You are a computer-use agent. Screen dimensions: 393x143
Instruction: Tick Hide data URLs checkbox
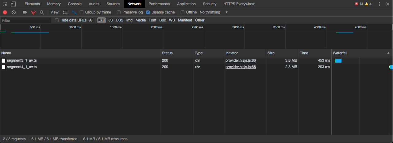click(57, 20)
